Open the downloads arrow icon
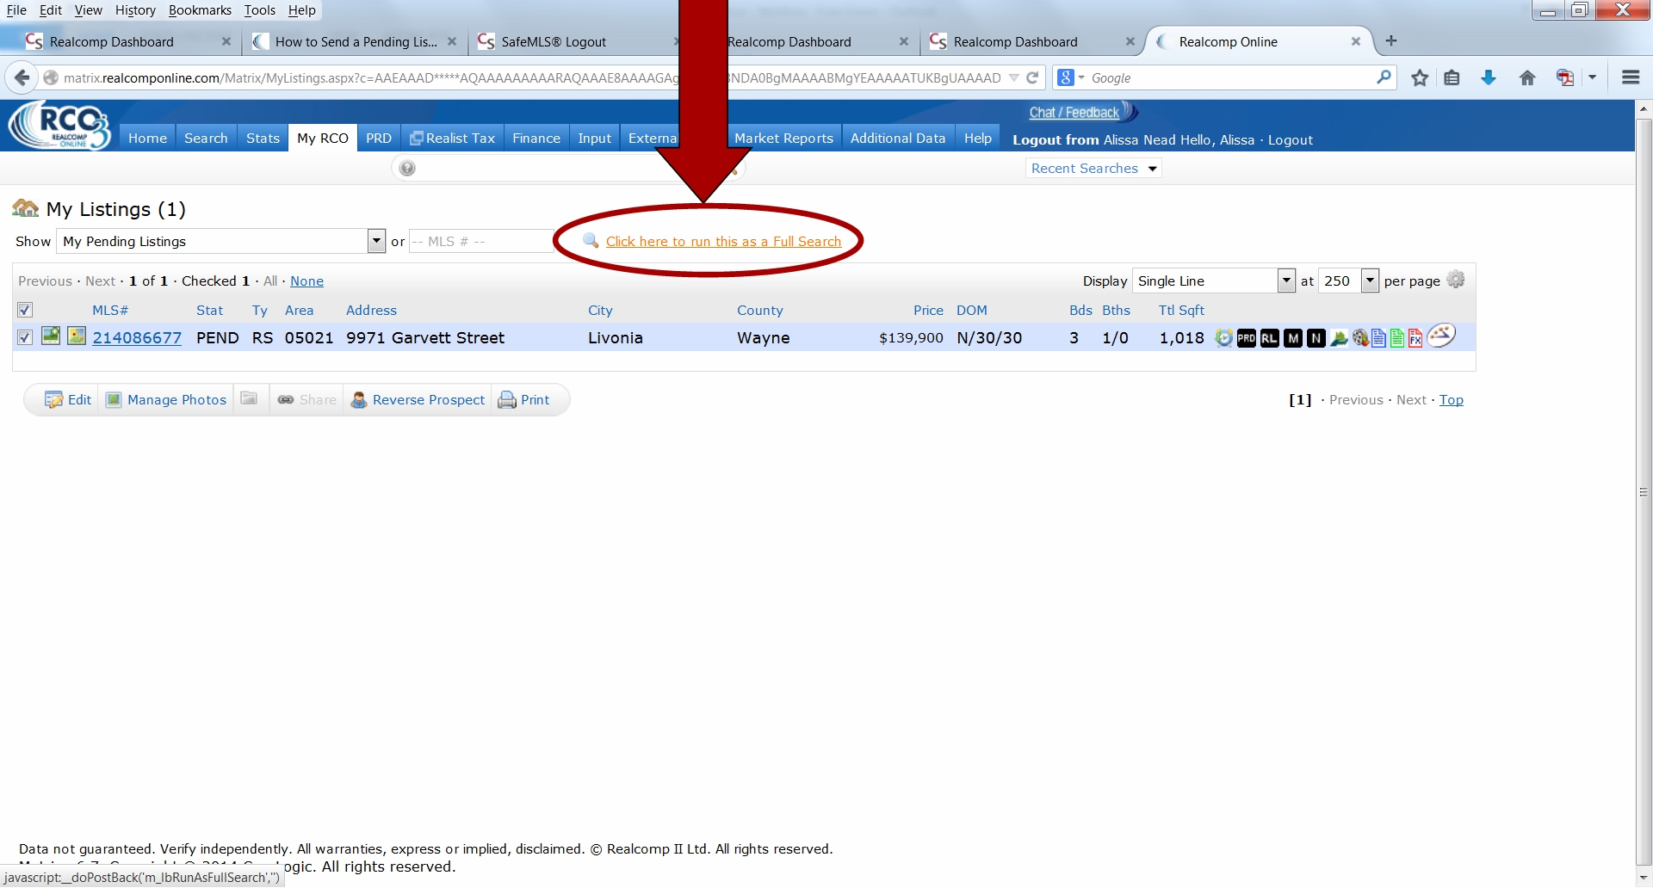The width and height of the screenshot is (1653, 888). (1488, 77)
